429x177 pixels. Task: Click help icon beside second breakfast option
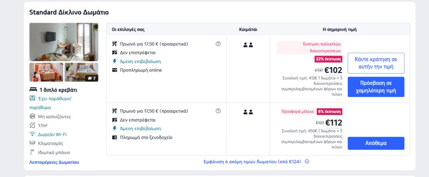[218, 111]
